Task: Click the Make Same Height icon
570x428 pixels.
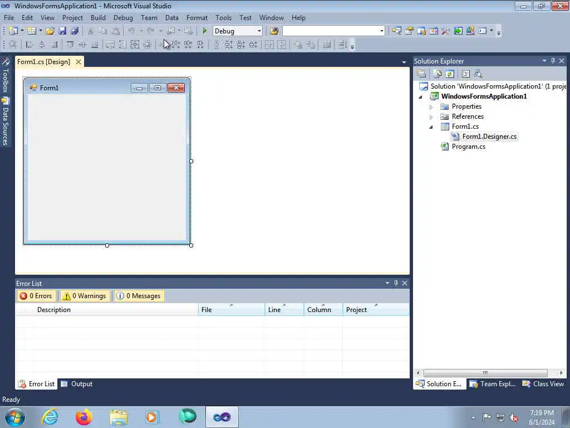Action: pyautogui.click(x=122, y=45)
